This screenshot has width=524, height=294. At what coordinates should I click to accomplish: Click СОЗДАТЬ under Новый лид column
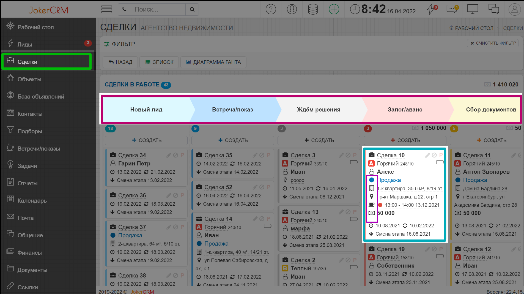(x=146, y=140)
